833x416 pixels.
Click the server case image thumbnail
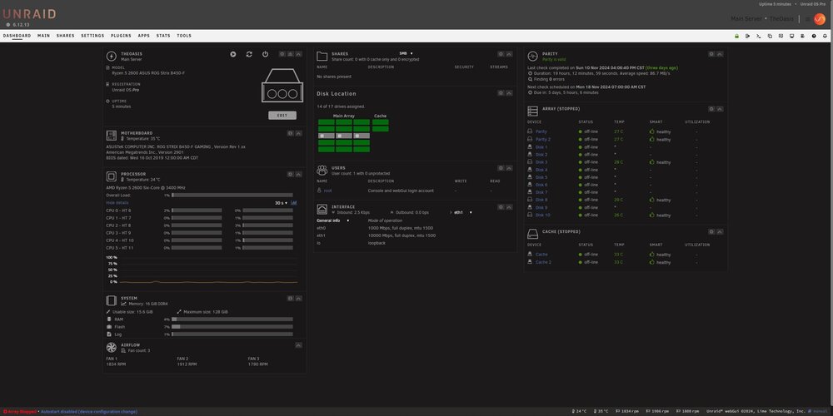pos(282,87)
